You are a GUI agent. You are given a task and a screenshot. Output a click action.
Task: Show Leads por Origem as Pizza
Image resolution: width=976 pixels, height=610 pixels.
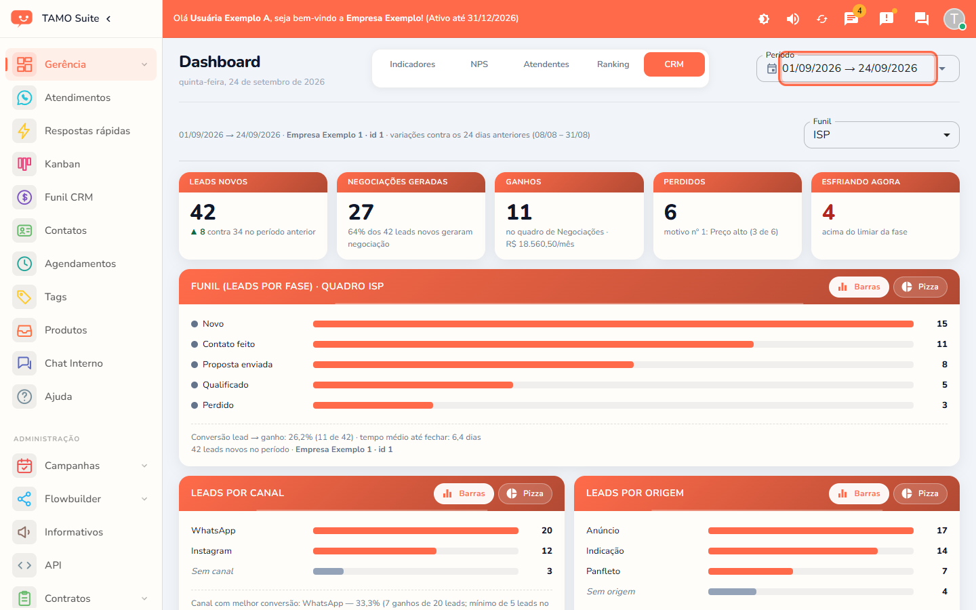(x=920, y=493)
